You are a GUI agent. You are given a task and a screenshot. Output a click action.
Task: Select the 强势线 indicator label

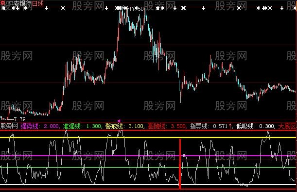[x=29, y=126]
